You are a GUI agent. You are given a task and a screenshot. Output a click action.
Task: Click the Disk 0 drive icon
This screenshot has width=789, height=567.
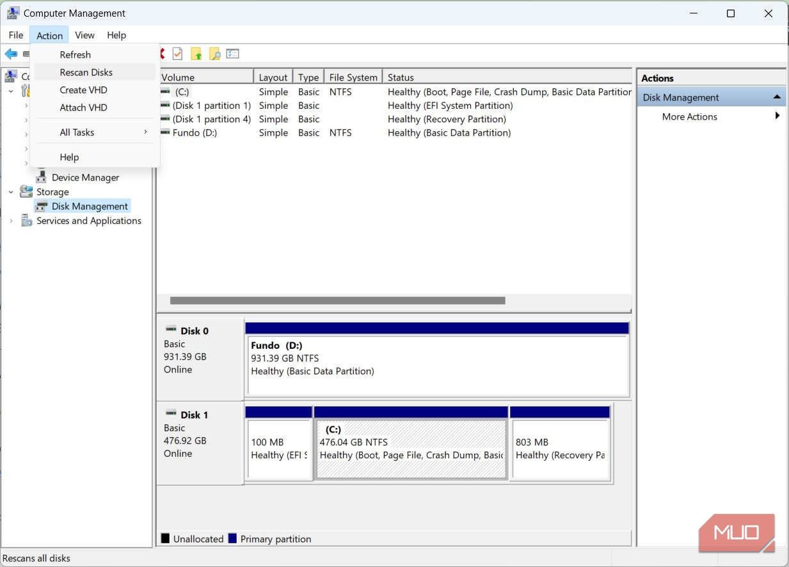[x=171, y=329]
